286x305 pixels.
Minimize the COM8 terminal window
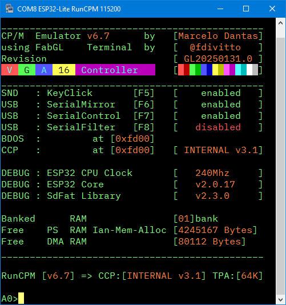tap(220, 9)
